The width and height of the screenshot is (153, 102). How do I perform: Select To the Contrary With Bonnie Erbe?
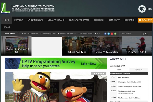click(130, 87)
